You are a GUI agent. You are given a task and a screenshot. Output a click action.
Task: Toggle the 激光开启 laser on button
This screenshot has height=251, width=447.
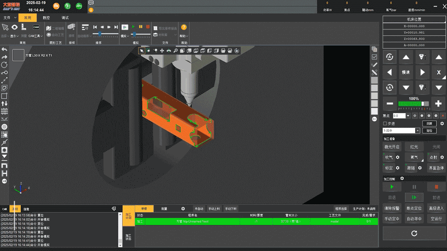pyautogui.click(x=392, y=147)
